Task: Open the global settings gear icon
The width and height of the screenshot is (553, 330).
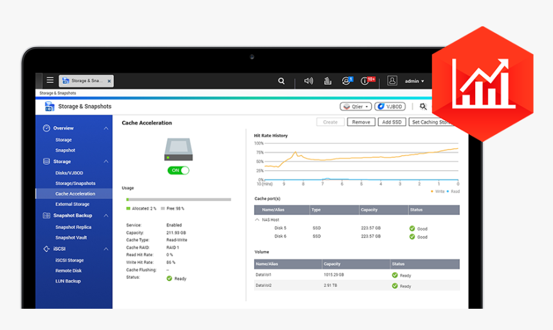Action: (x=423, y=107)
